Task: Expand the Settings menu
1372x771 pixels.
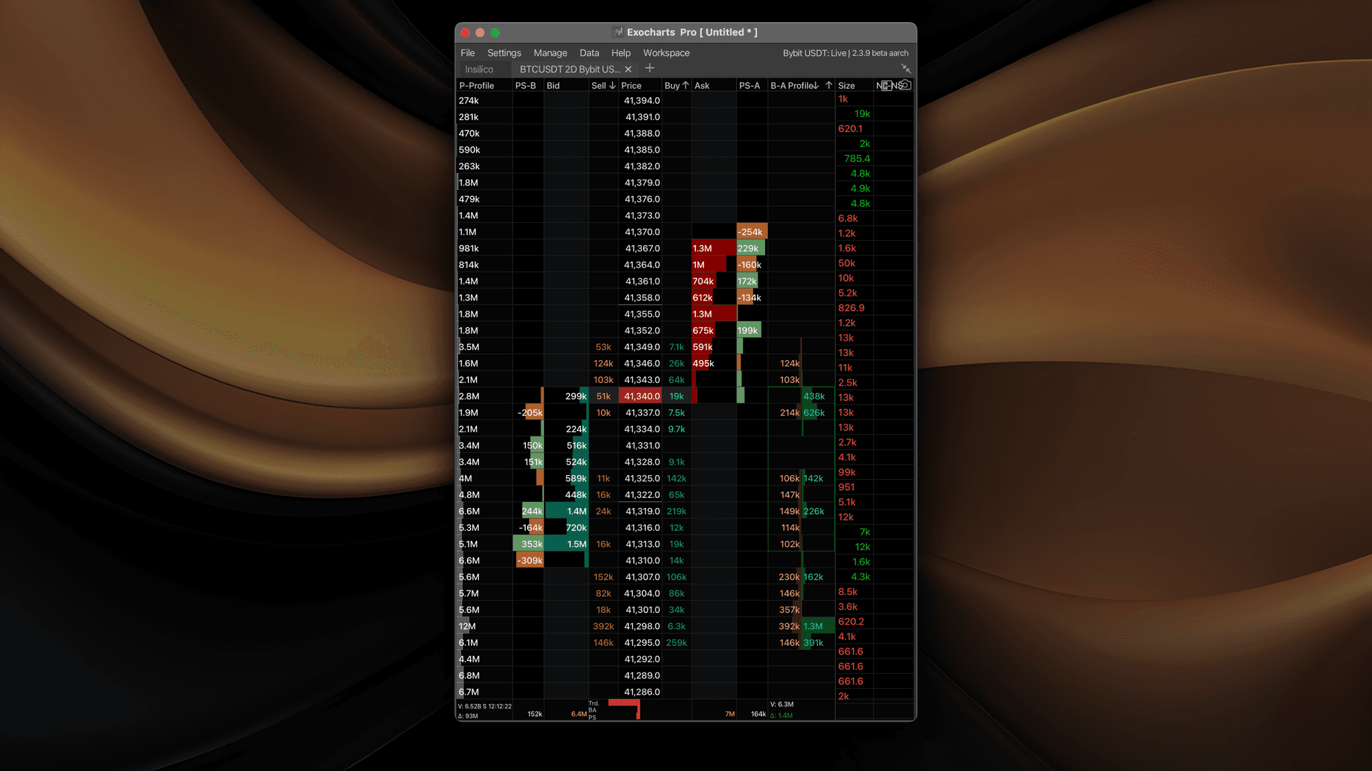Action: [x=504, y=53]
